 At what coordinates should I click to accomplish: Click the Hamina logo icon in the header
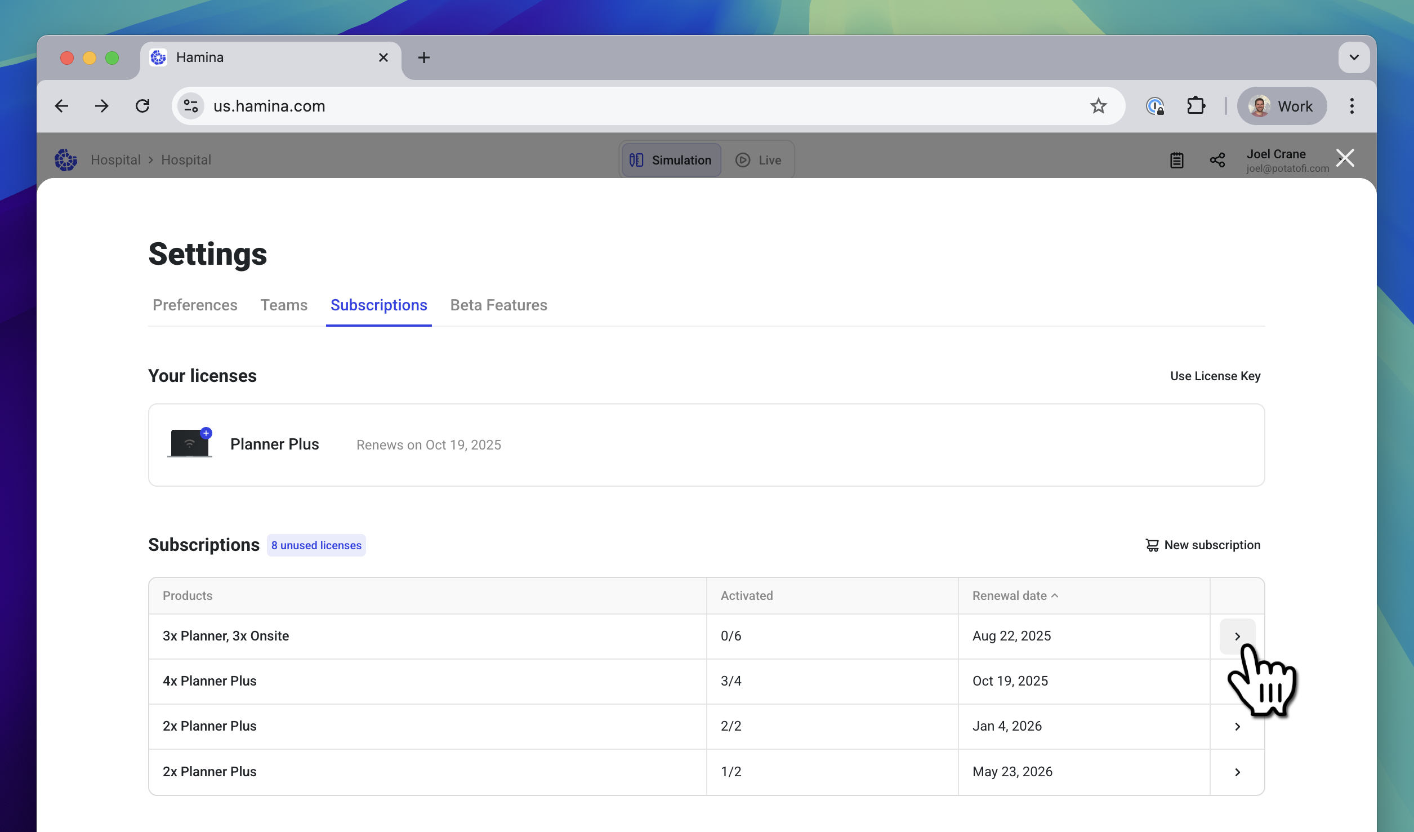tap(66, 160)
